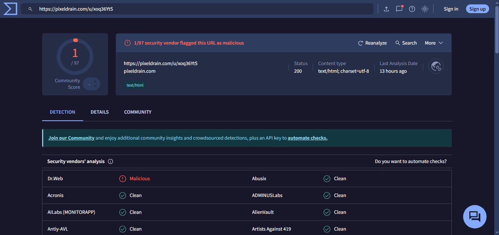The width and height of the screenshot is (499, 235).
Task: Click the clean checkmark icon for Abusix
Action: tap(327, 179)
